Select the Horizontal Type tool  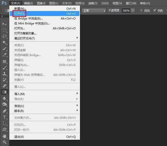point(4,117)
